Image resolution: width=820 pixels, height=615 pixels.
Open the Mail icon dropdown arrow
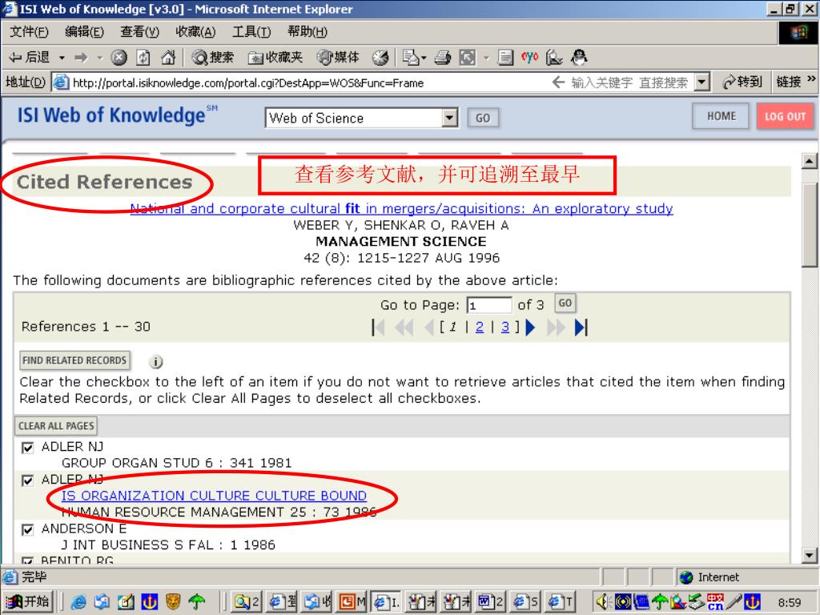424,58
